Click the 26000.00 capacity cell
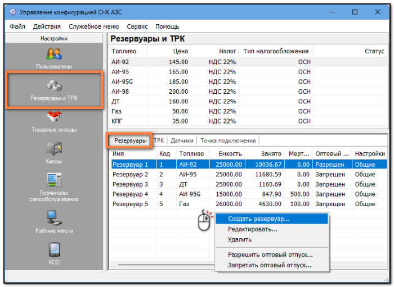 point(227,204)
